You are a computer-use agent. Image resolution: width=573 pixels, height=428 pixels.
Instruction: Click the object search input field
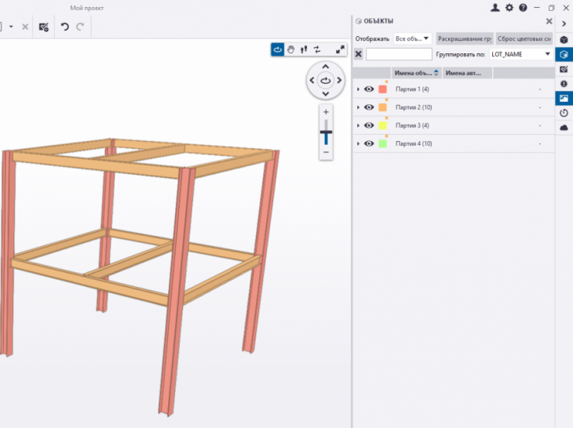tap(399, 54)
